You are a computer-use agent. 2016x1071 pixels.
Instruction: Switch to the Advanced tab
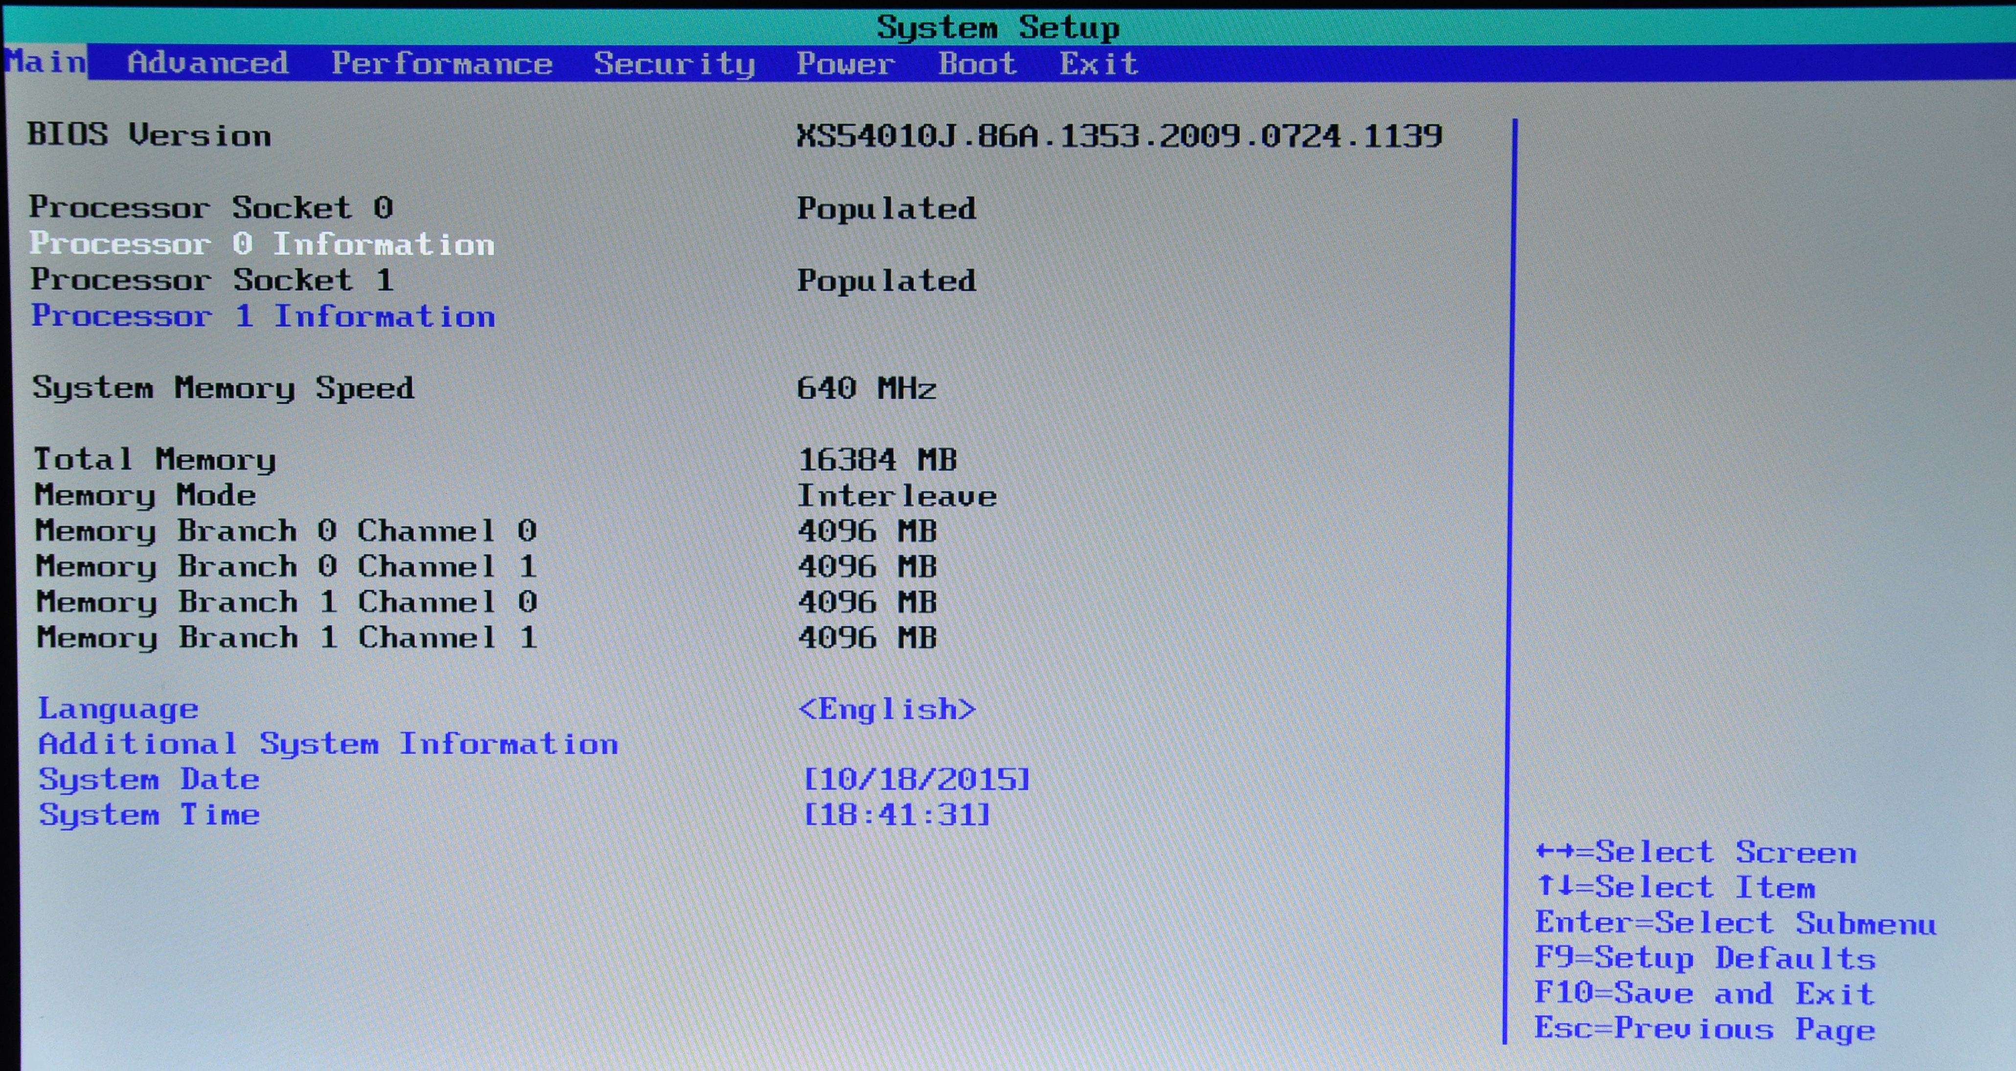point(207,64)
